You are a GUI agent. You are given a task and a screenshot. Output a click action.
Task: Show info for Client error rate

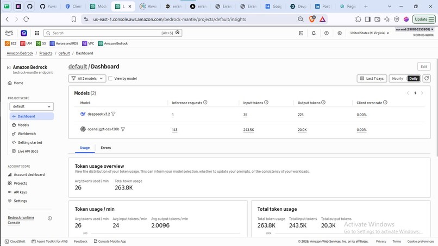(x=385, y=103)
